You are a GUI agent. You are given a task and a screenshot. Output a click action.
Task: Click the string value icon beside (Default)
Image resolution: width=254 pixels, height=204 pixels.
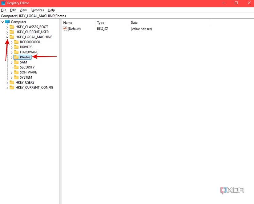[x=65, y=29]
